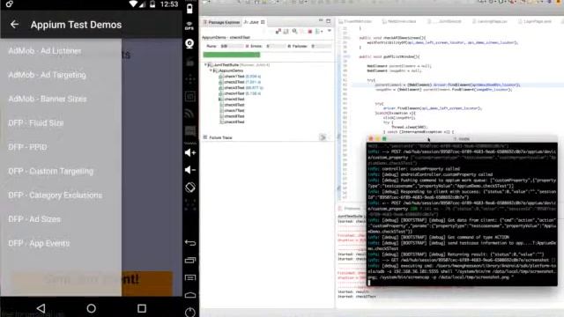564x317 pixels.
Task: Click emulator GPS icon
Action: (190, 26)
